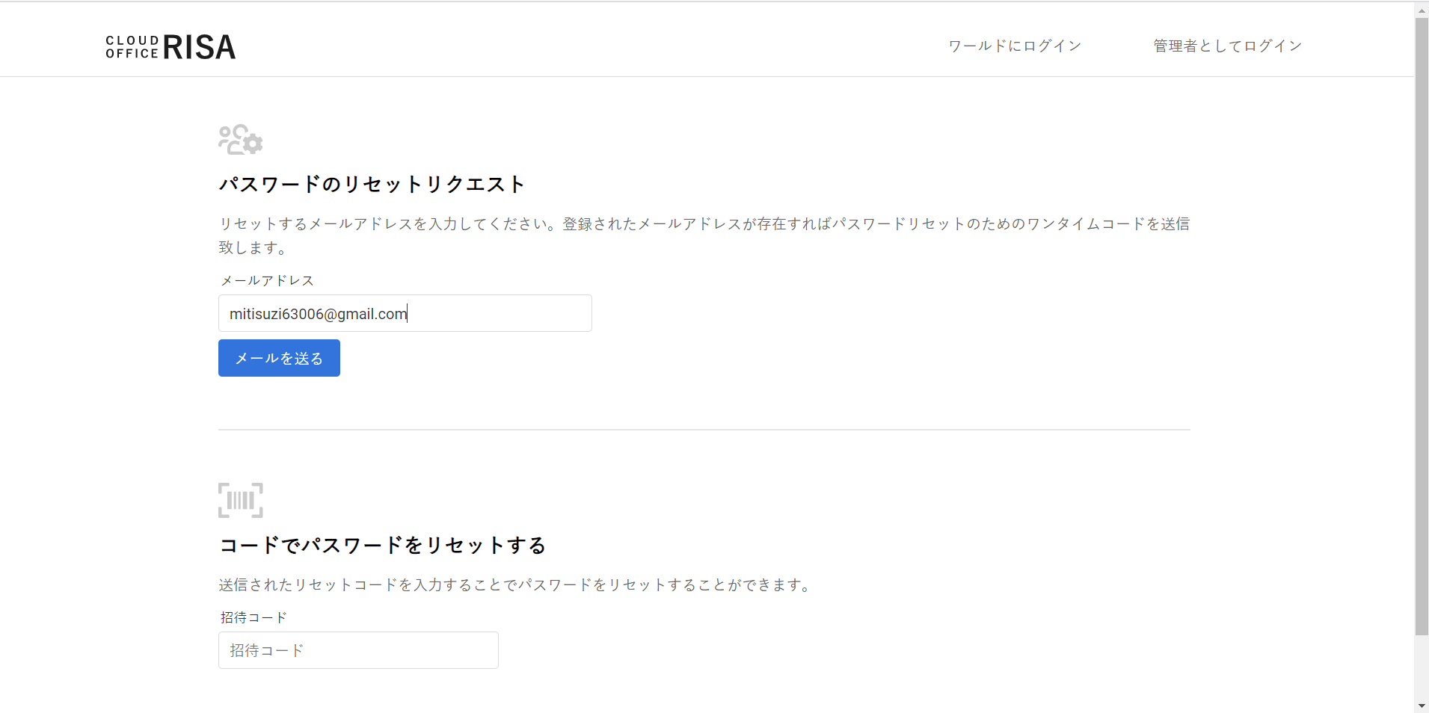Click the scrollbar track below the thumb
Viewport: 1429px width, 713px height.
coord(1422,667)
